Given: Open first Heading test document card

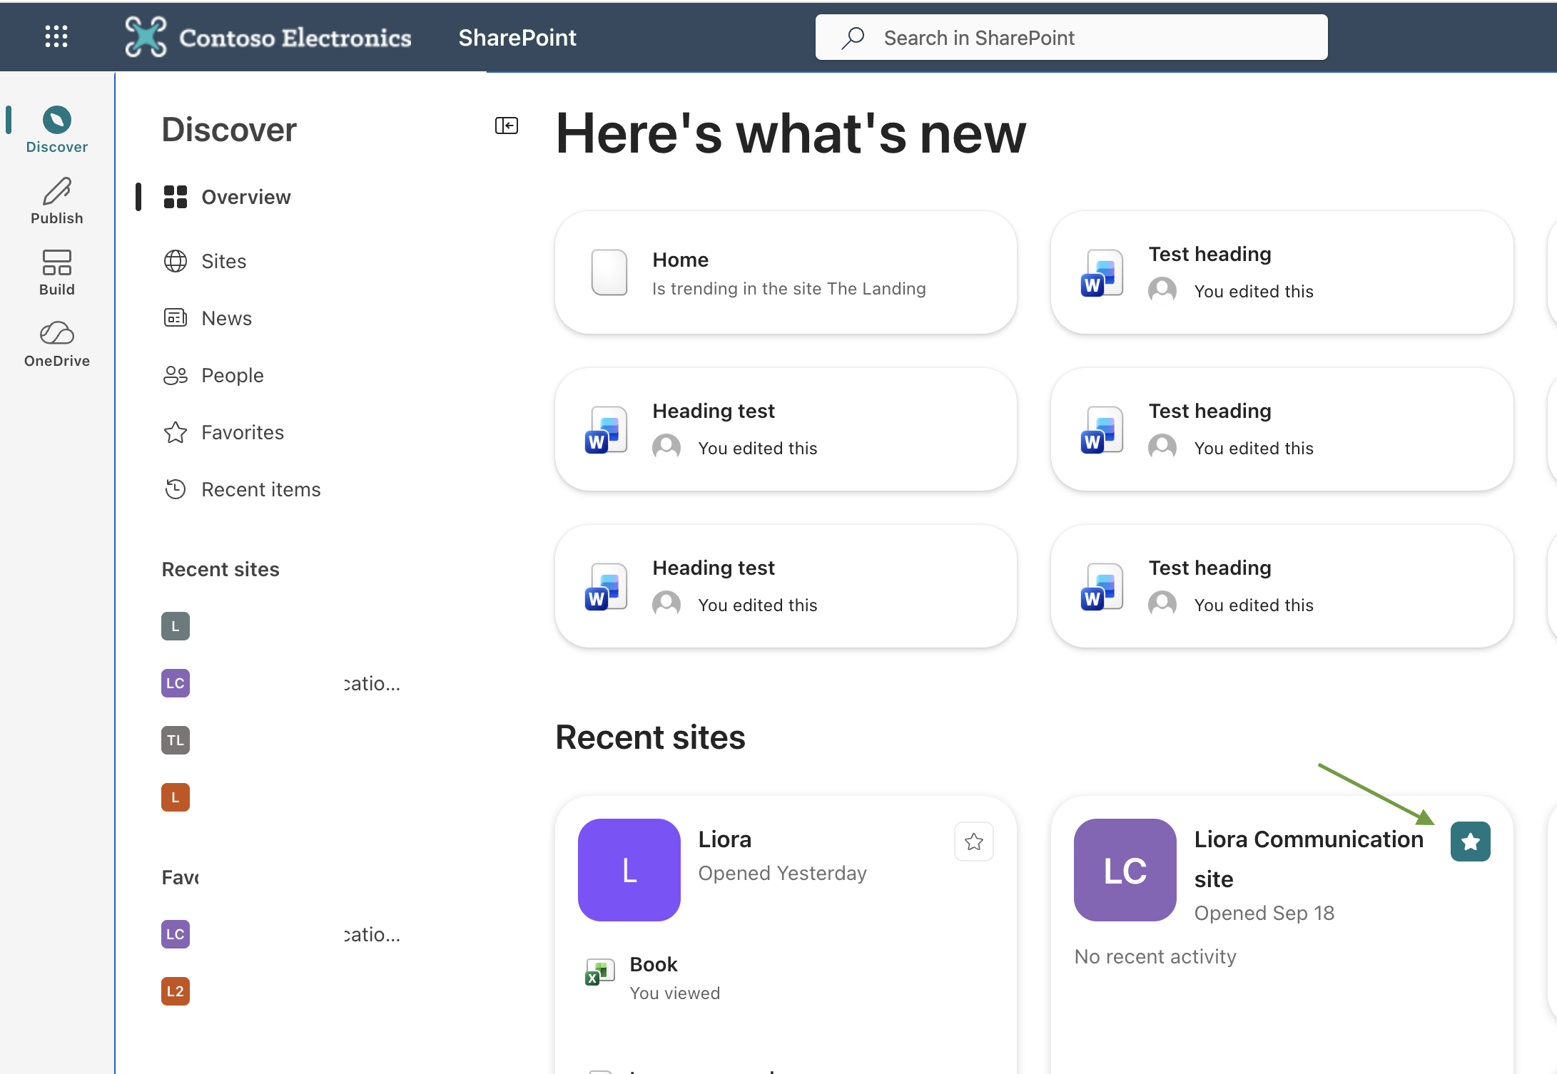Looking at the screenshot, I should coord(786,429).
